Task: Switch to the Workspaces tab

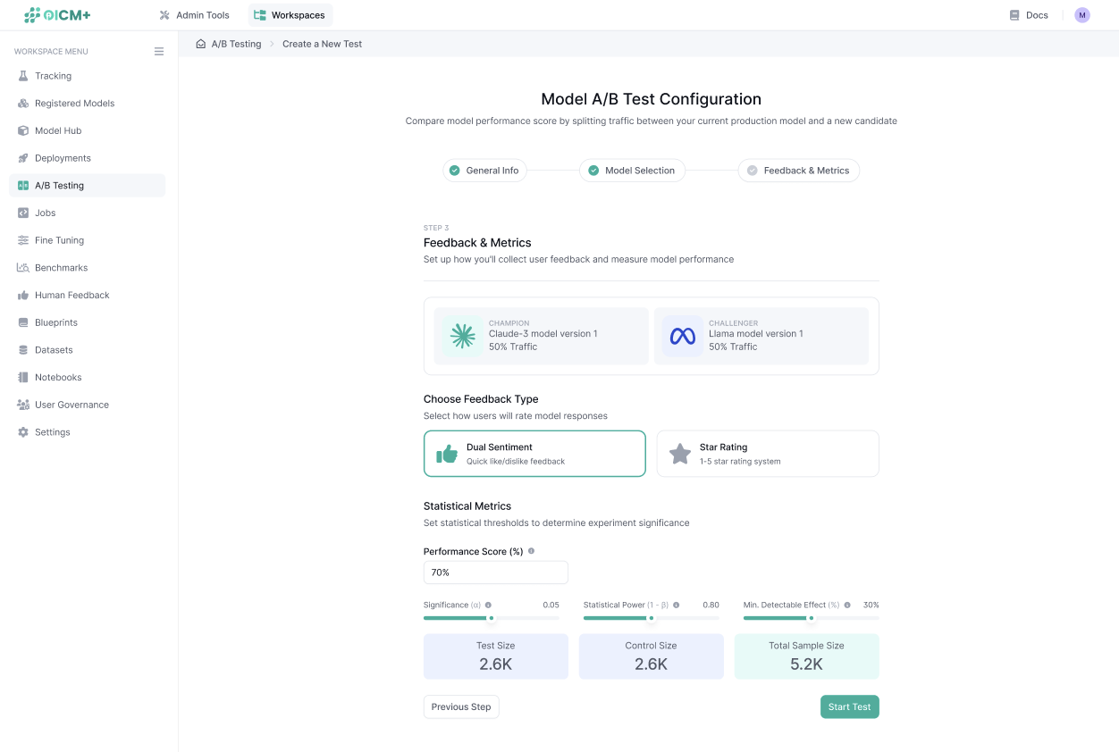Action: point(290,15)
